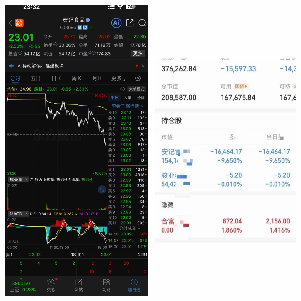This screenshot has height=301, width=301.
Task: Tap 卖10 price 23.12 row
Action: pos(128,113)
